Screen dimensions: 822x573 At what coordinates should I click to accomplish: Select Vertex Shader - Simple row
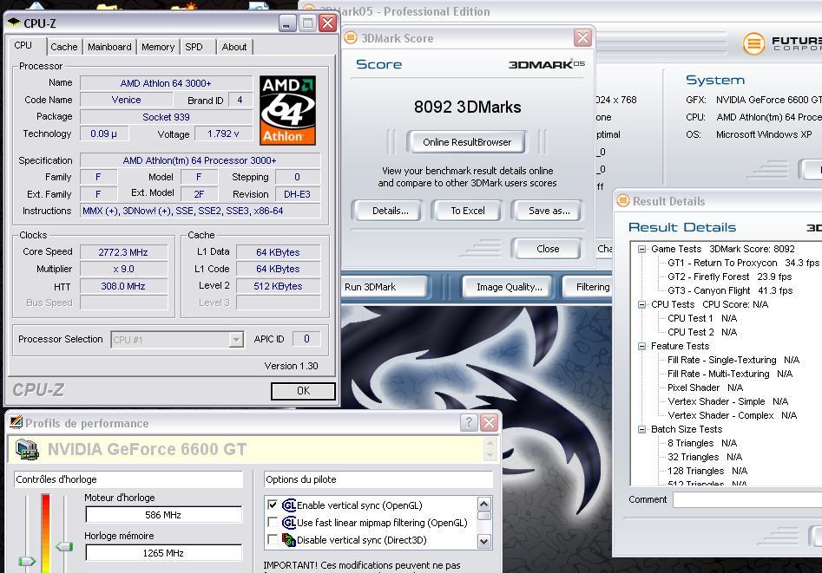728,401
